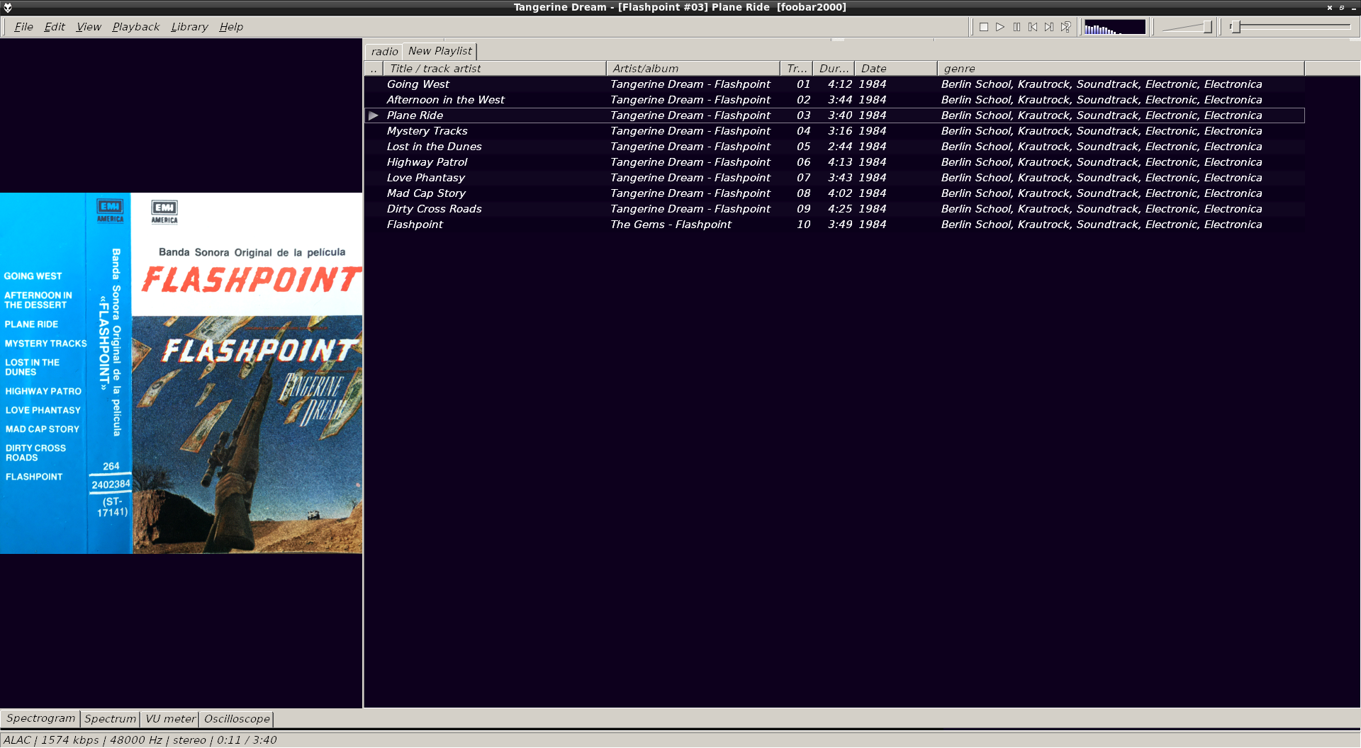Switch to the radio playlist tab
This screenshot has width=1361, height=748.
coord(384,51)
